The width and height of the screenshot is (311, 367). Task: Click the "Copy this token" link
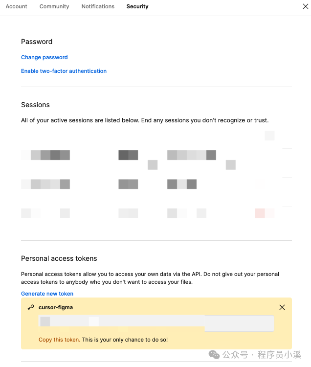point(59,340)
